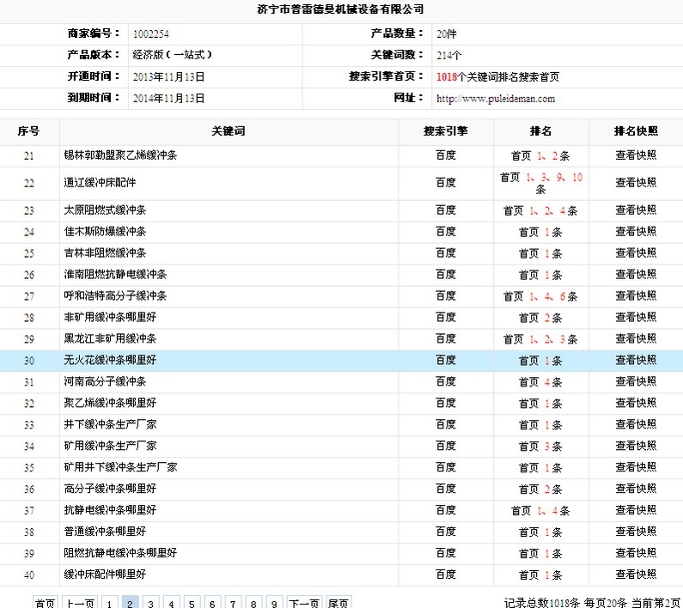Go to the first page (首页) button
Image resolution: width=683 pixels, height=608 pixels.
[46, 603]
